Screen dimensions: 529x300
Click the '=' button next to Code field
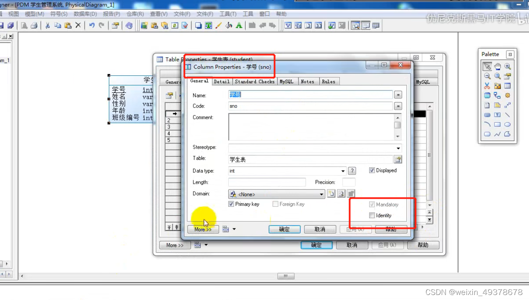pyautogui.click(x=398, y=106)
